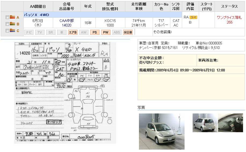Click the 車歴:自家用 history text
Viewport: 246px width, 152px height.
149,43
